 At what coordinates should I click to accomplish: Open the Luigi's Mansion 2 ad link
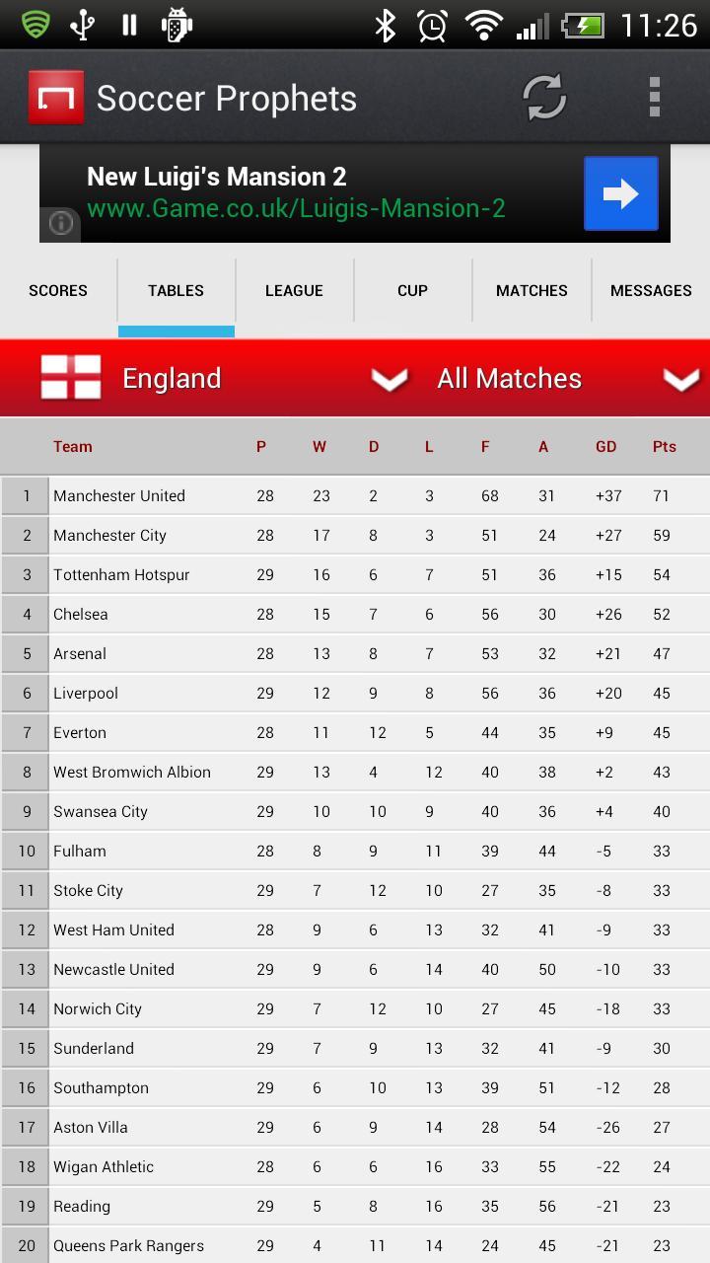pos(296,193)
